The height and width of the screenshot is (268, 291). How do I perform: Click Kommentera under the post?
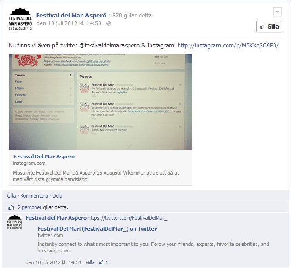(x=34, y=196)
